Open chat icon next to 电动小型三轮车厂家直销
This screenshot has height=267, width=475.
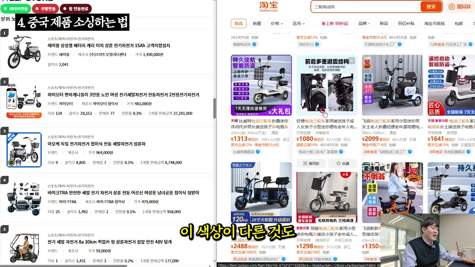(341, 152)
